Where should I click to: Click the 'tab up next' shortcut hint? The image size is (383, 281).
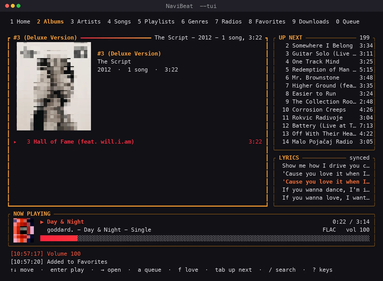coord(233,270)
